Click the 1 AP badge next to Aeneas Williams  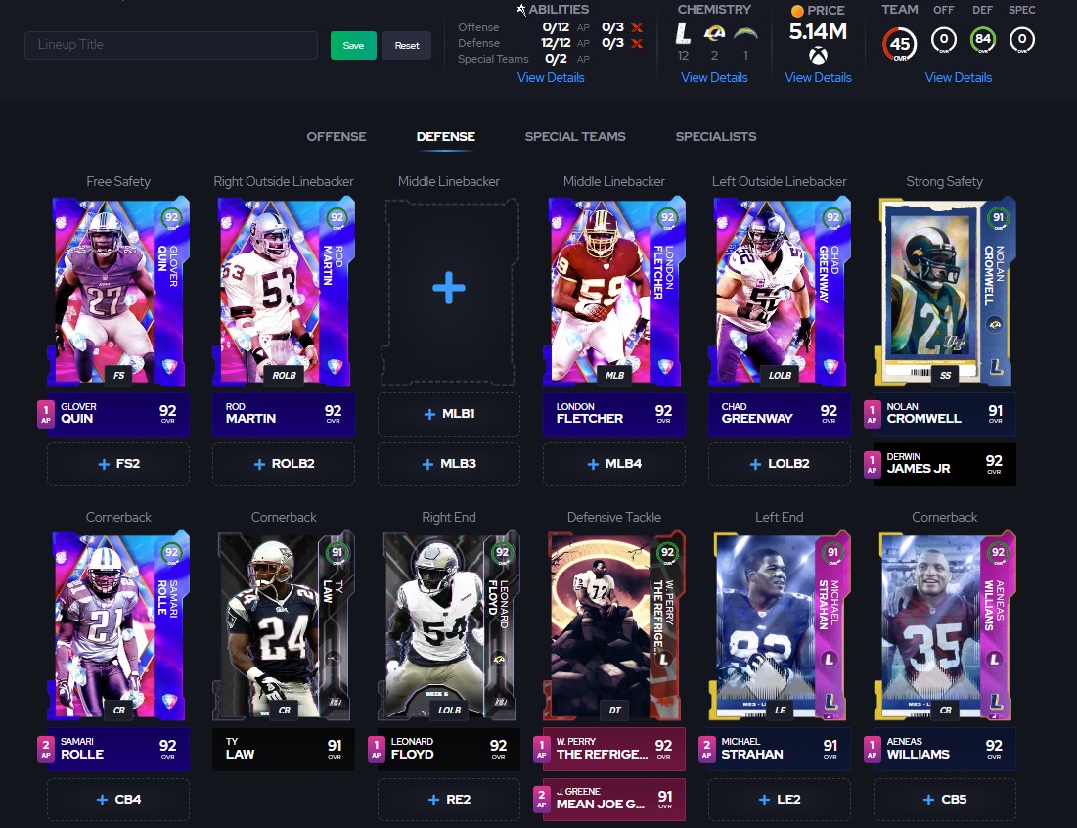coord(872,749)
